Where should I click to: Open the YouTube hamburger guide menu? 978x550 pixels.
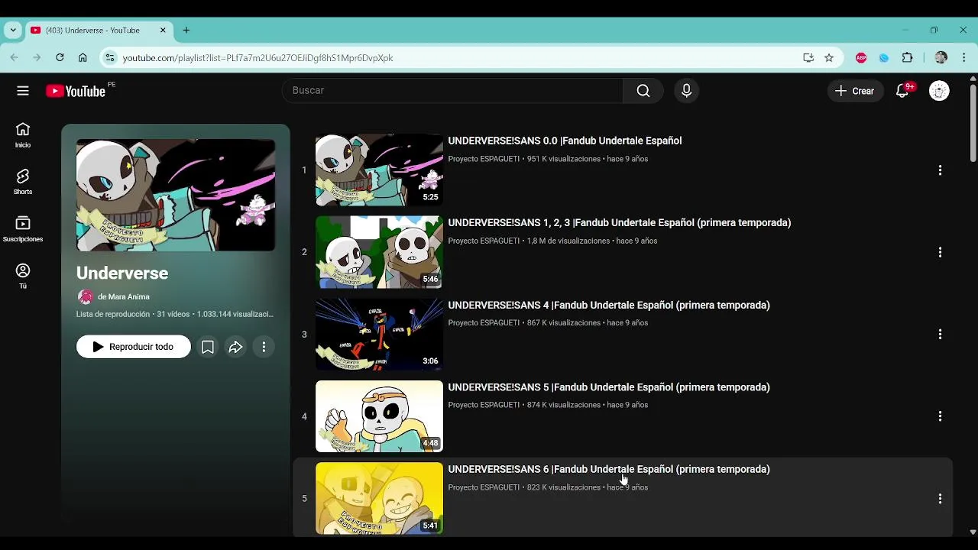click(23, 91)
